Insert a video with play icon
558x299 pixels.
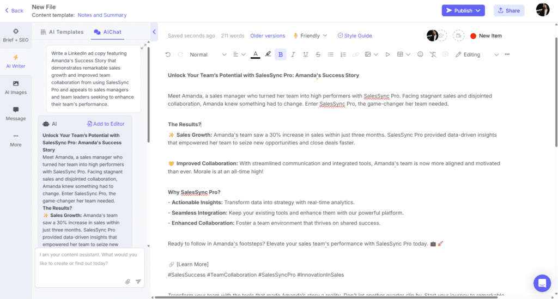pos(387,54)
